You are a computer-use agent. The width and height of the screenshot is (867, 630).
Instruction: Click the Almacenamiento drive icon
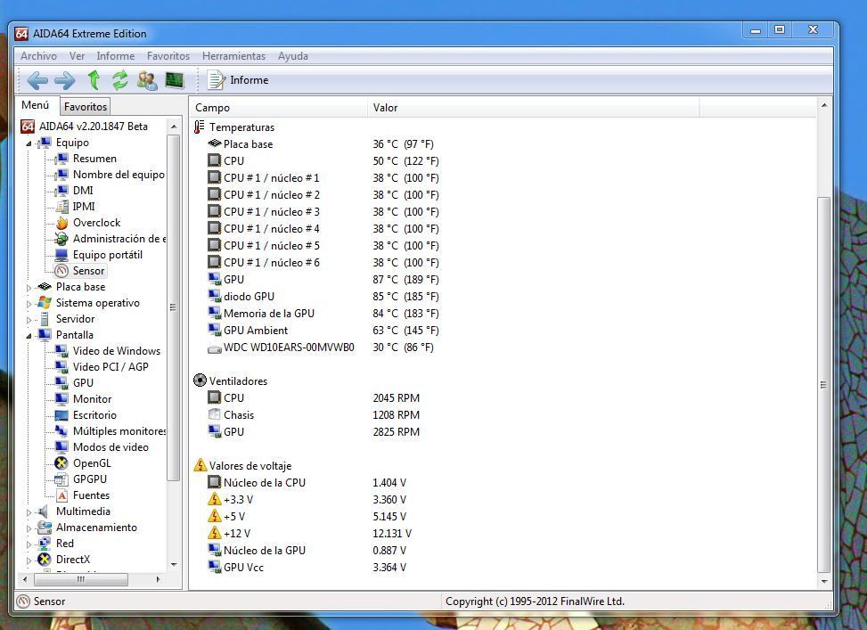(45, 528)
